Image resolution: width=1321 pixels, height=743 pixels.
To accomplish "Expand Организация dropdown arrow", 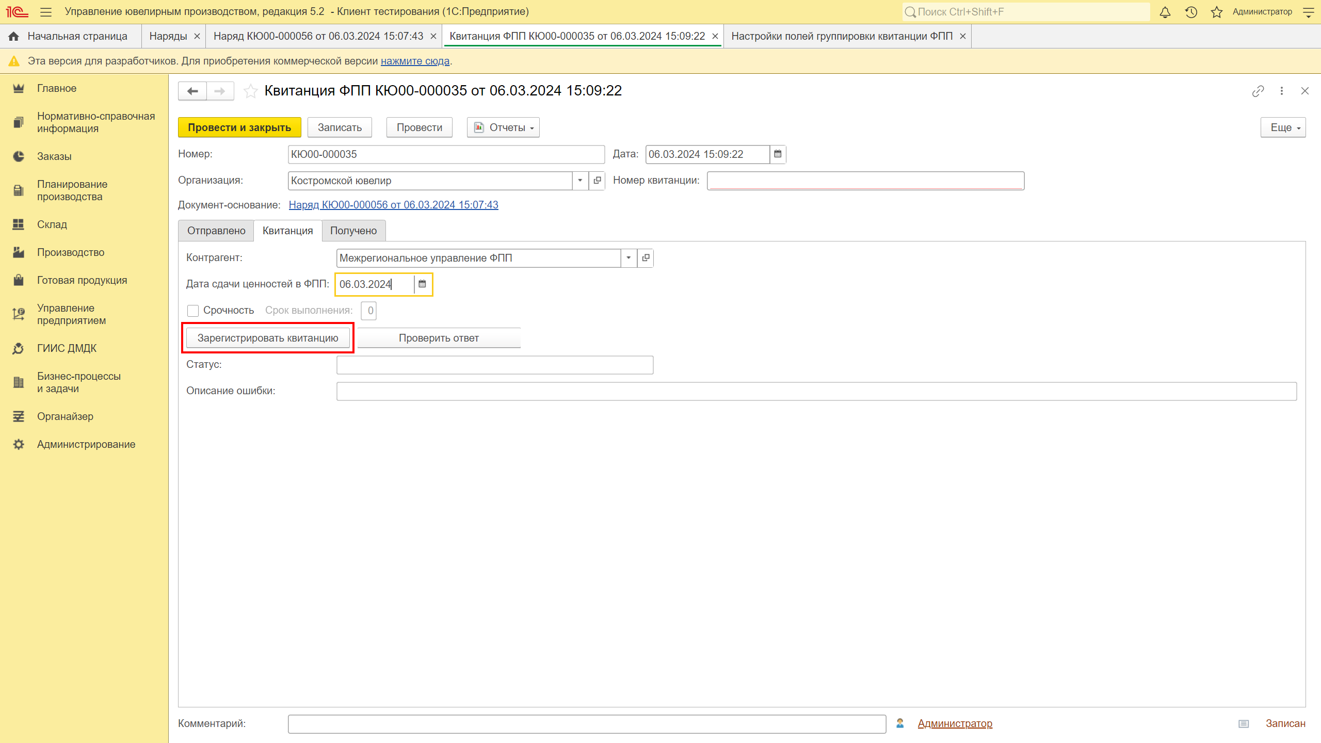I will pos(580,181).
